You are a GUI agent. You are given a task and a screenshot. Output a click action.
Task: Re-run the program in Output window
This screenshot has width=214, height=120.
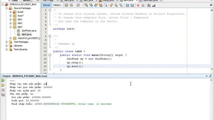(3, 80)
